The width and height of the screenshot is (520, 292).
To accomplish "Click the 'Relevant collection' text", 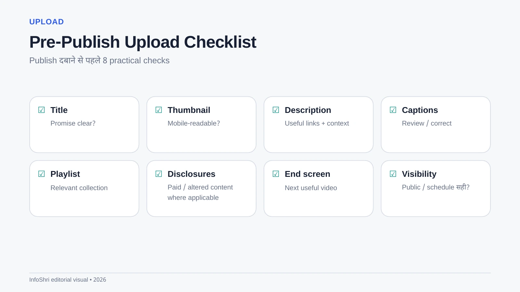I will pos(79,188).
